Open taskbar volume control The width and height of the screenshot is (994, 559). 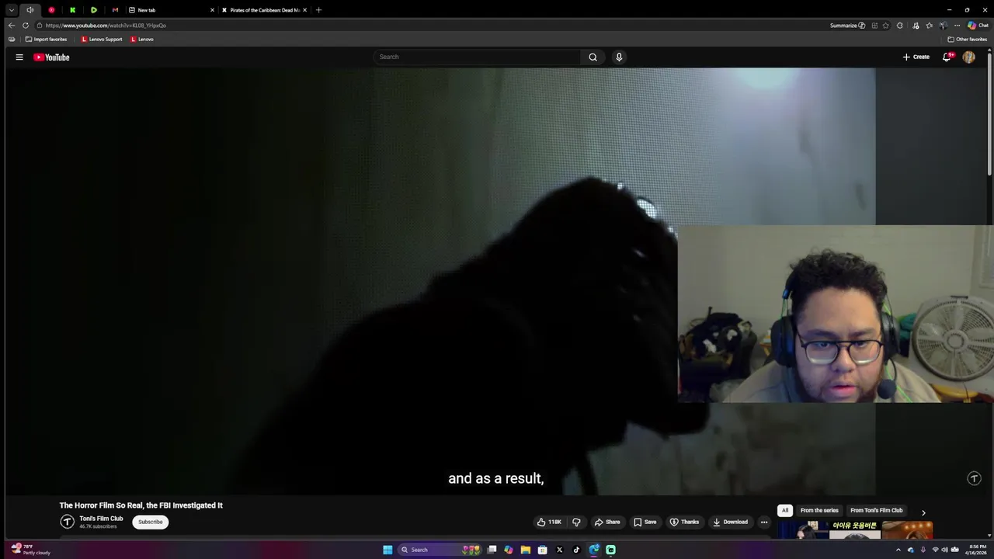(944, 550)
